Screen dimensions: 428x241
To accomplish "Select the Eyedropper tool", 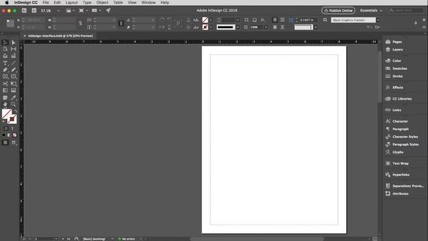I will tap(13, 98).
